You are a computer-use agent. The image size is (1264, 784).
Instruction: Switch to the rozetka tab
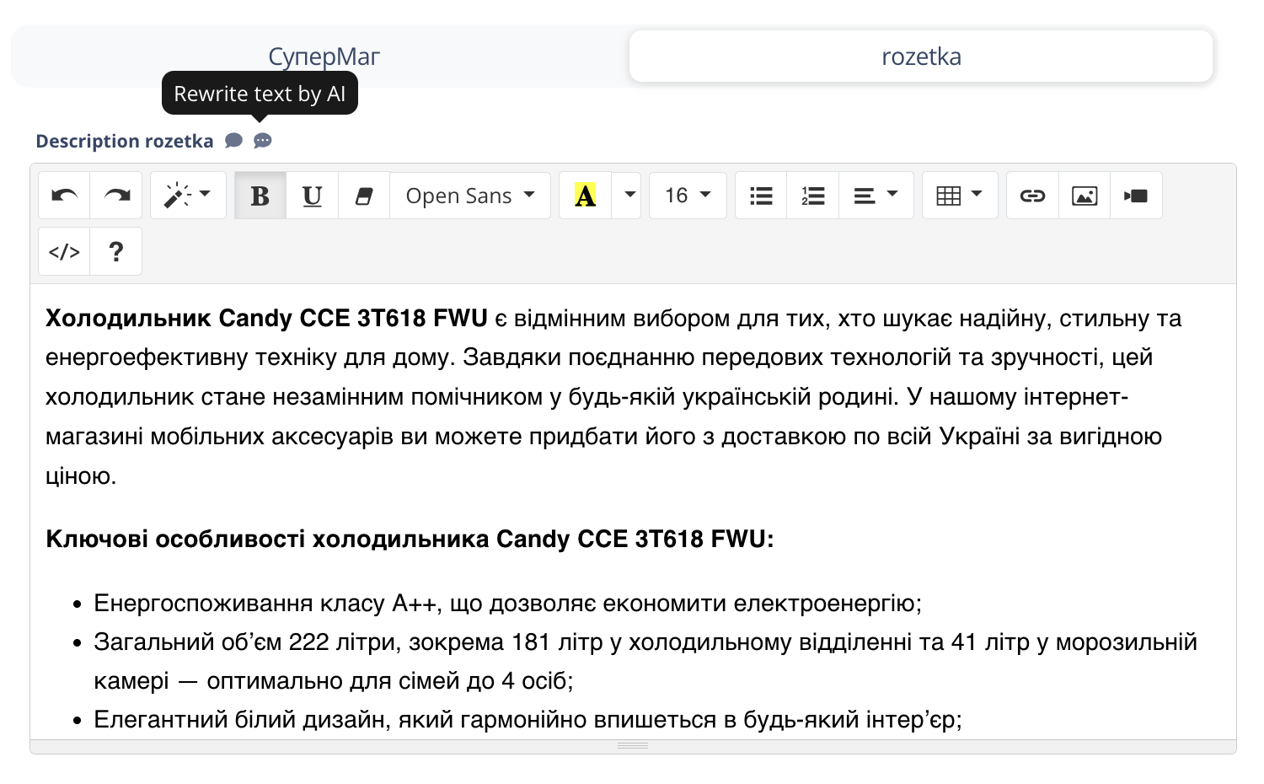[x=920, y=56]
